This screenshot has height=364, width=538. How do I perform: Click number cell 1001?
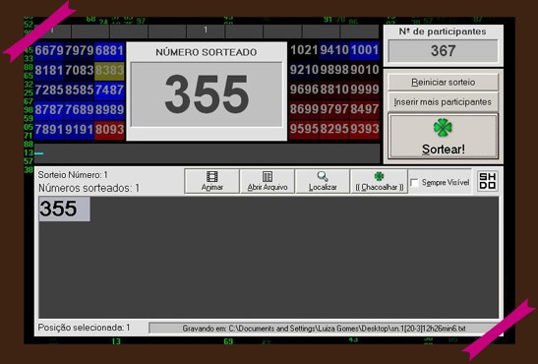pyautogui.click(x=364, y=50)
